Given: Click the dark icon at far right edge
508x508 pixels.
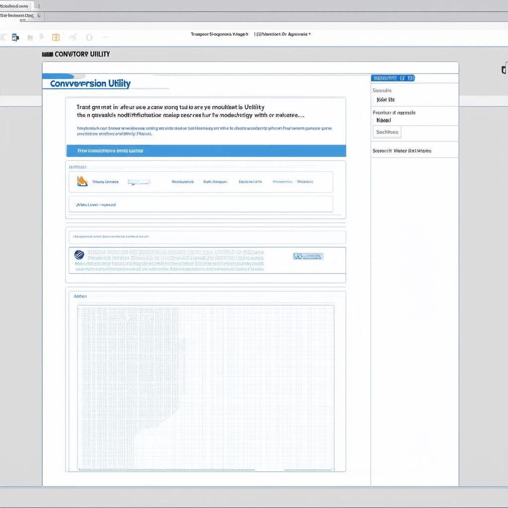Looking at the screenshot, I should click(x=505, y=70).
